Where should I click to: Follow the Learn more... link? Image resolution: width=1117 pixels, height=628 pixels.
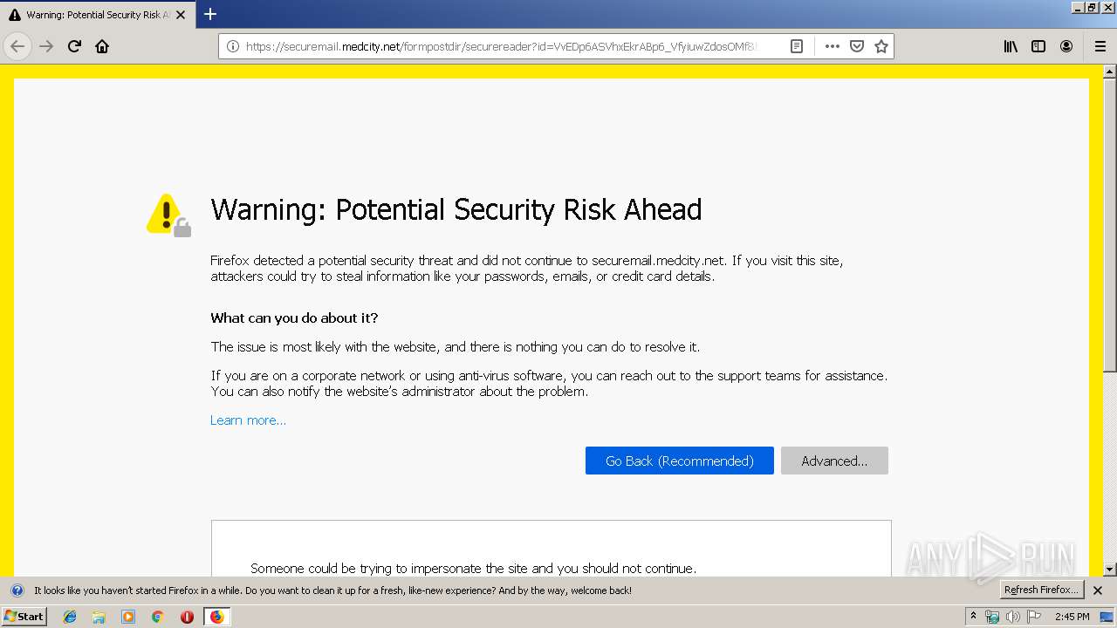[x=248, y=420]
